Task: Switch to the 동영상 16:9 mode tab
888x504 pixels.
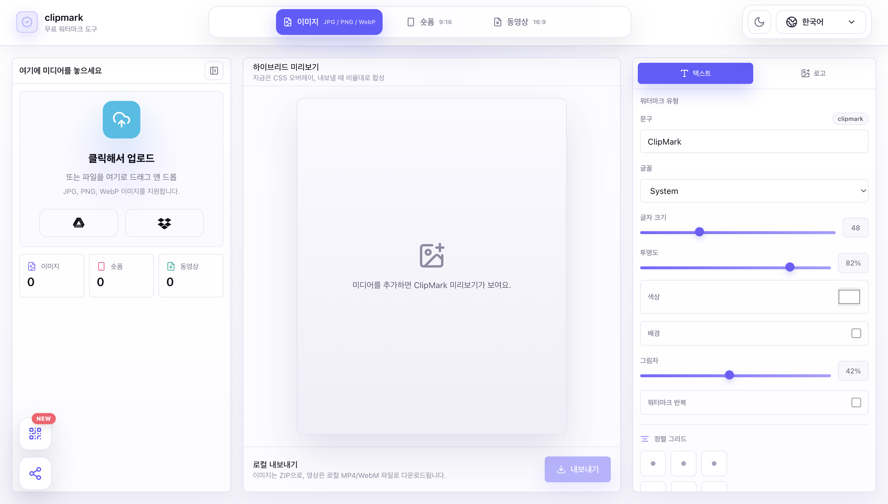Action: 520,22
